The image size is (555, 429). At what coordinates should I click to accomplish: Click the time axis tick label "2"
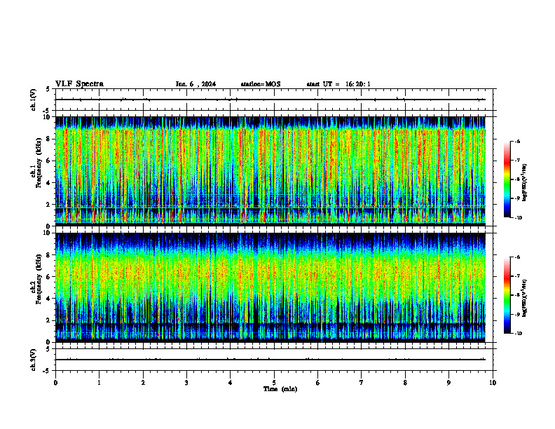point(143,383)
